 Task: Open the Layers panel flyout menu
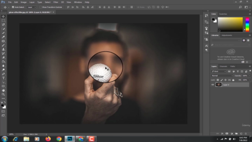tap(250, 66)
